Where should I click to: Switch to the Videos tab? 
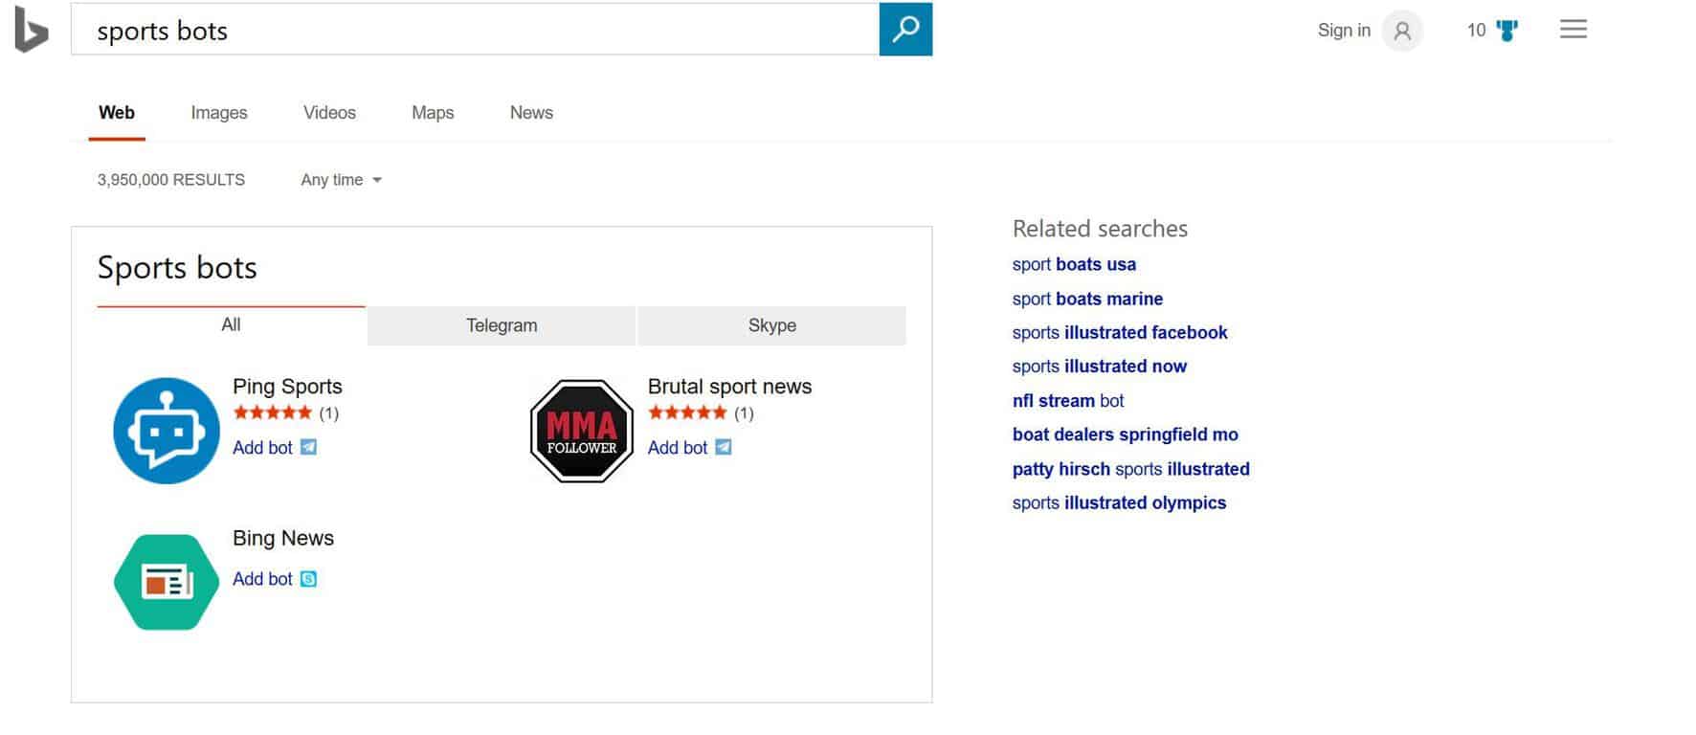pyautogui.click(x=329, y=113)
